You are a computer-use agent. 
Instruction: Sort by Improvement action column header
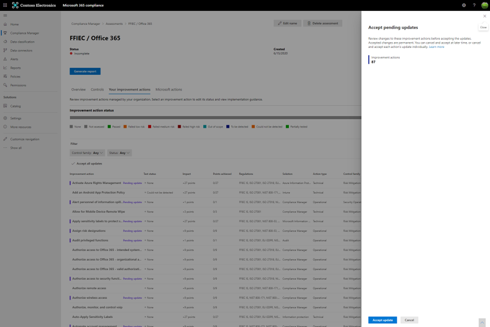tap(81, 174)
